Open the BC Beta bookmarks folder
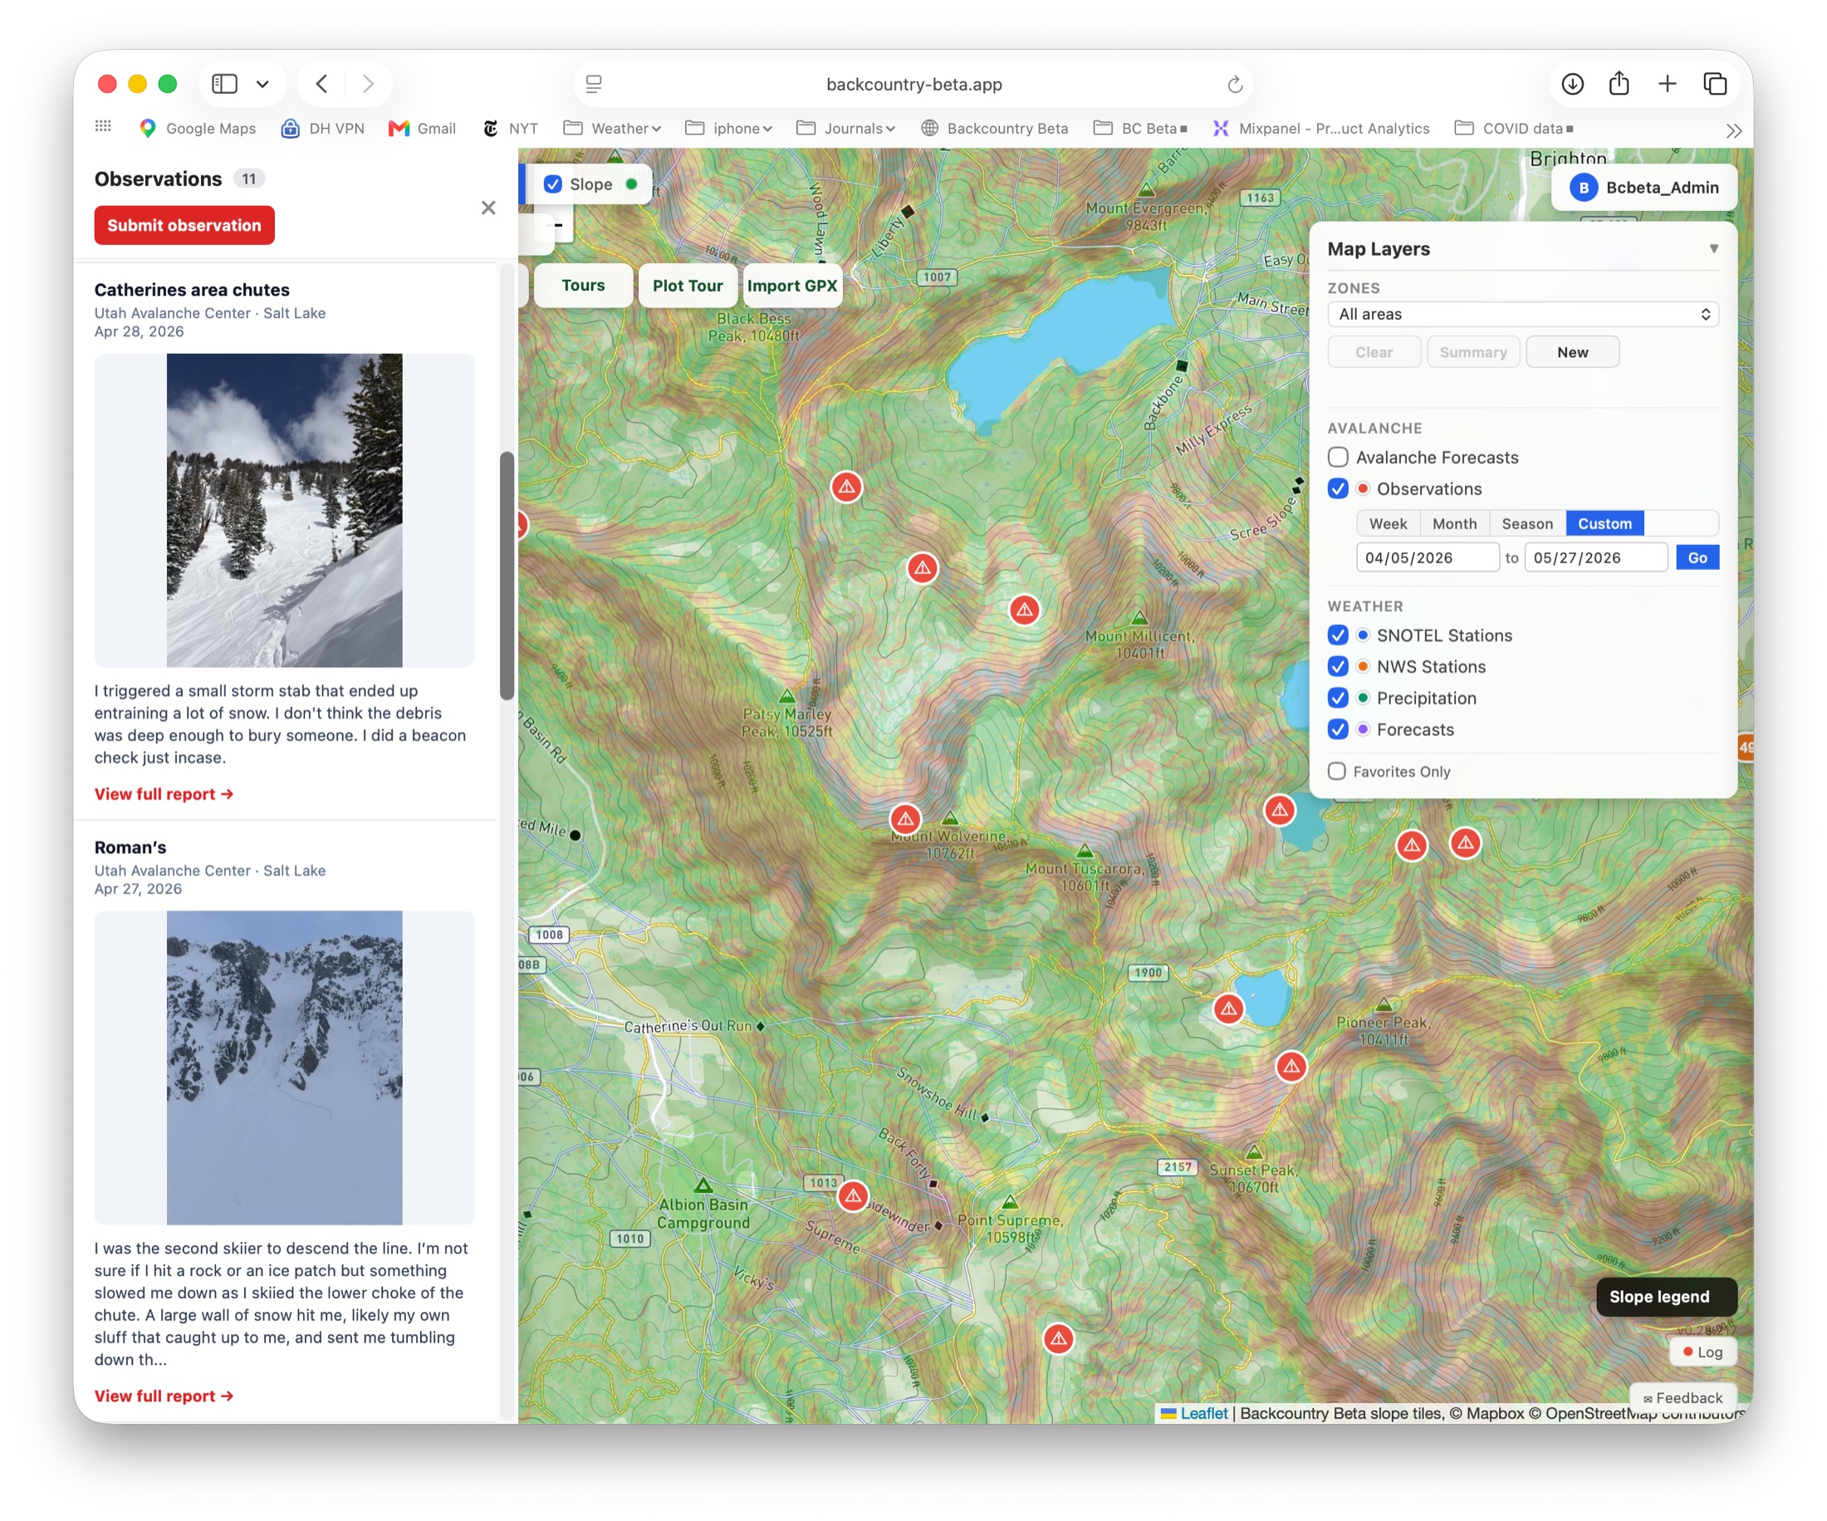The image size is (1827, 1521). coord(1139,128)
